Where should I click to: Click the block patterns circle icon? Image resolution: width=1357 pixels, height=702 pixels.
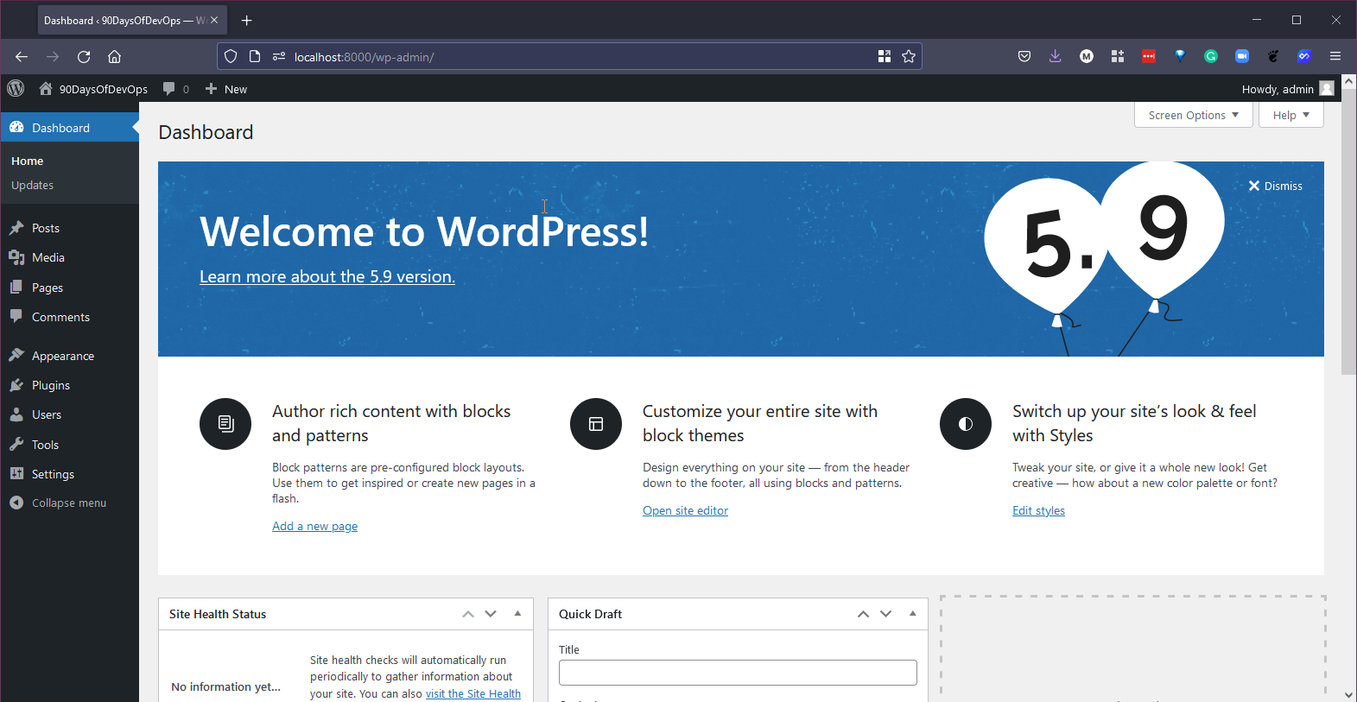(x=225, y=424)
